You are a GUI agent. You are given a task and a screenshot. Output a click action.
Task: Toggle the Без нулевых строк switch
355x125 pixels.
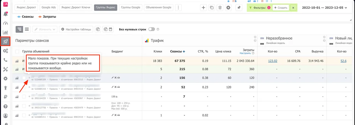click(x=152, y=29)
